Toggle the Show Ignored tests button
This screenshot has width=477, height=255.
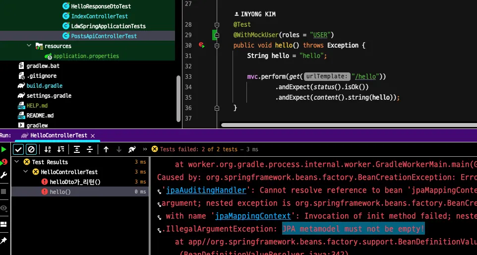tap(31, 149)
